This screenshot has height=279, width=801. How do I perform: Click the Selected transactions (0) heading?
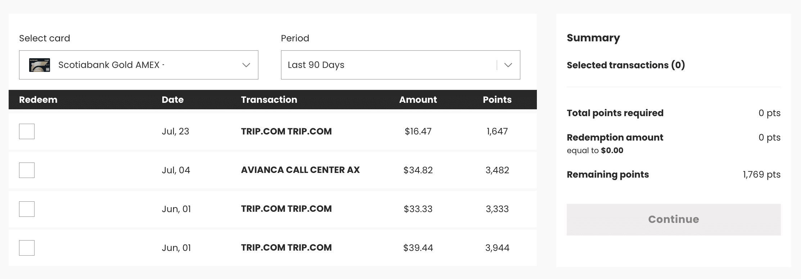(626, 65)
